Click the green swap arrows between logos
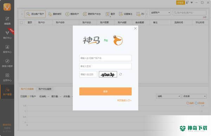 (x=106, y=40)
